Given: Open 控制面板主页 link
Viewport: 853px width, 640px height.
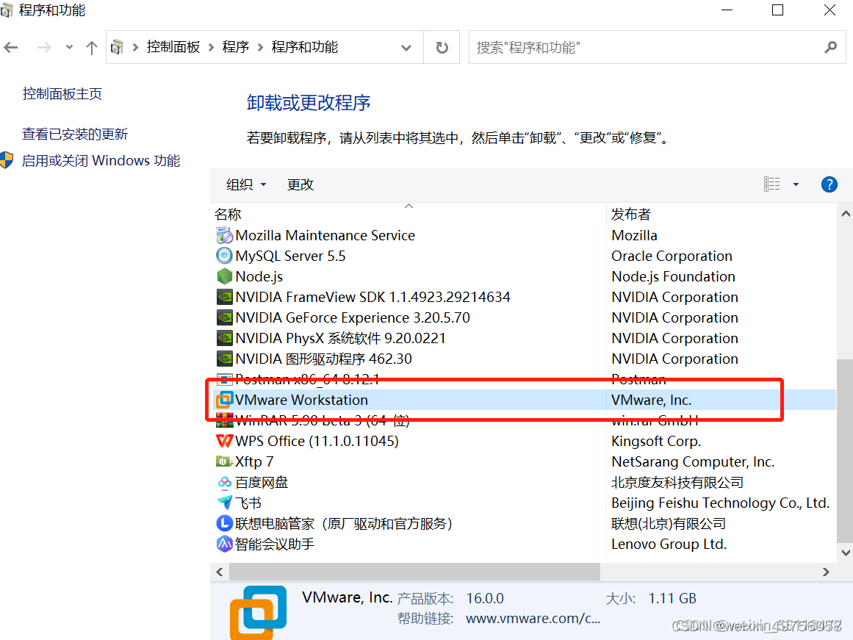Looking at the screenshot, I should (62, 93).
